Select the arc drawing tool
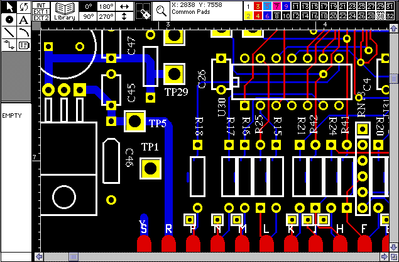Image resolution: width=399 pixels, height=262 pixels. click(x=24, y=32)
